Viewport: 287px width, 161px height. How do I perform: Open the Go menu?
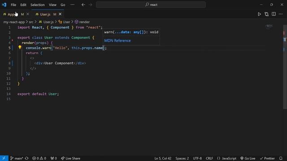pos(63,5)
